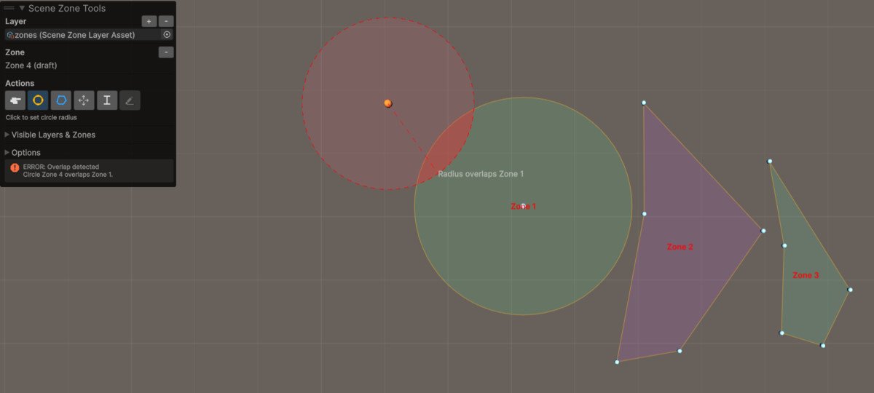Image resolution: width=874 pixels, height=393 pixels.
Task: Click the orange center handle of Zone 4
Action: click(x=388, y=103)
